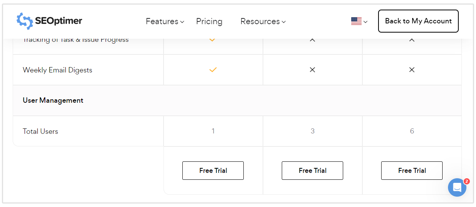This screenshot has width=476, height=207.
Task: Click middle column X icon for Weekly Email Digests
Action: point(312,70)
